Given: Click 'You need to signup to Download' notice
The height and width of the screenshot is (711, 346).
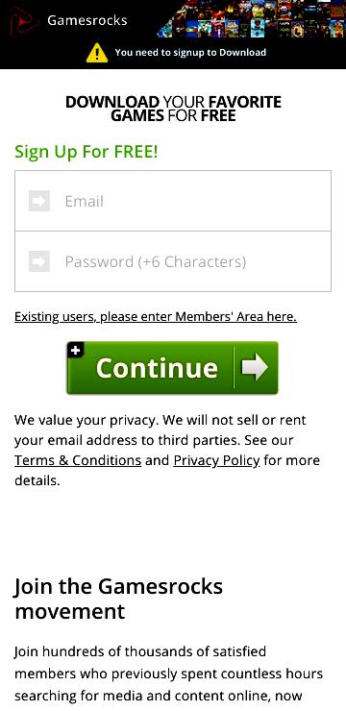Looking at the screenshot, I should pyautogui.click(x=190, y=52).
